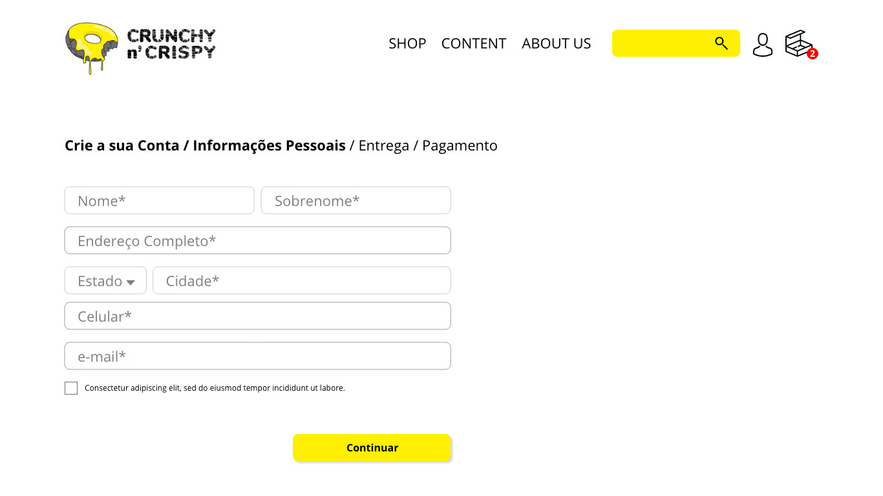This screenshot has width=883, height=496.
Task: Select the Entrega step link
Action: point(383,146)
